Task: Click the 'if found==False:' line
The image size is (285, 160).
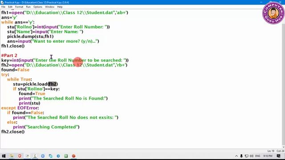Action: pyautogui.click(x=25, y=112)
